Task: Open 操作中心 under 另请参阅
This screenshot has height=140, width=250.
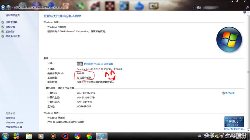Action: pos(10,118)
